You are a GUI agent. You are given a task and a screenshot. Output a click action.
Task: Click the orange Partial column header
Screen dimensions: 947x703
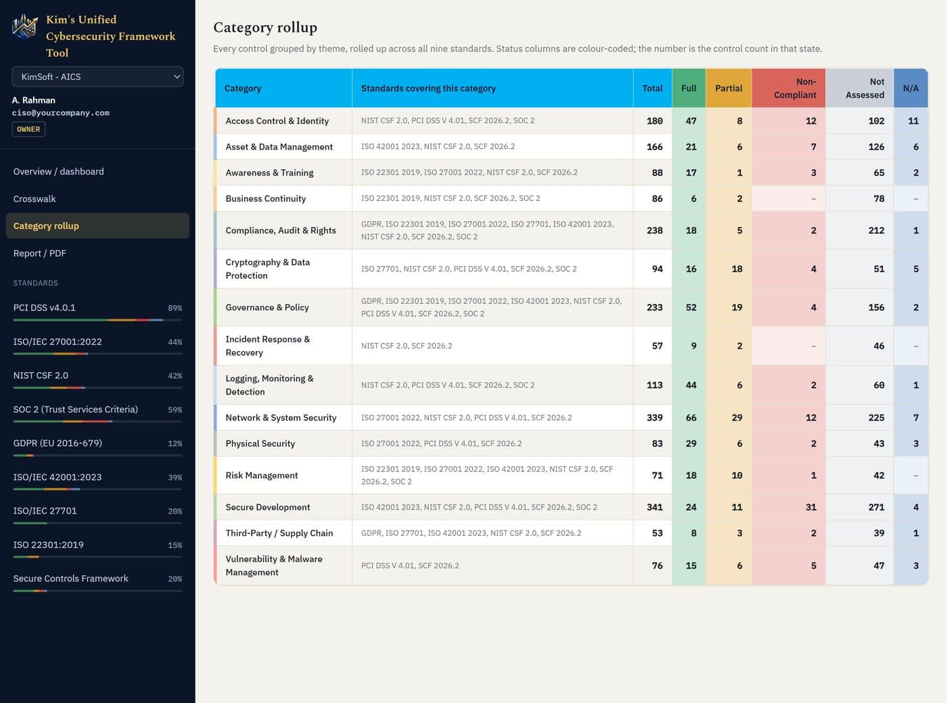click(729, 88)
